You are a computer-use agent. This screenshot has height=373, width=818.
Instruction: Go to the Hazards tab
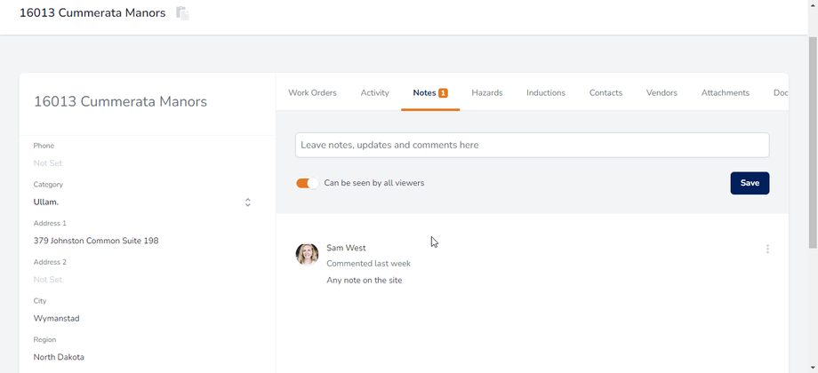pos(486,92)
